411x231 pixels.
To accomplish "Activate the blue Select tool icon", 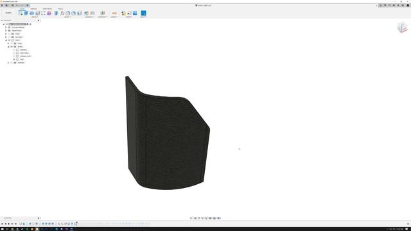I will coord(143,13).
